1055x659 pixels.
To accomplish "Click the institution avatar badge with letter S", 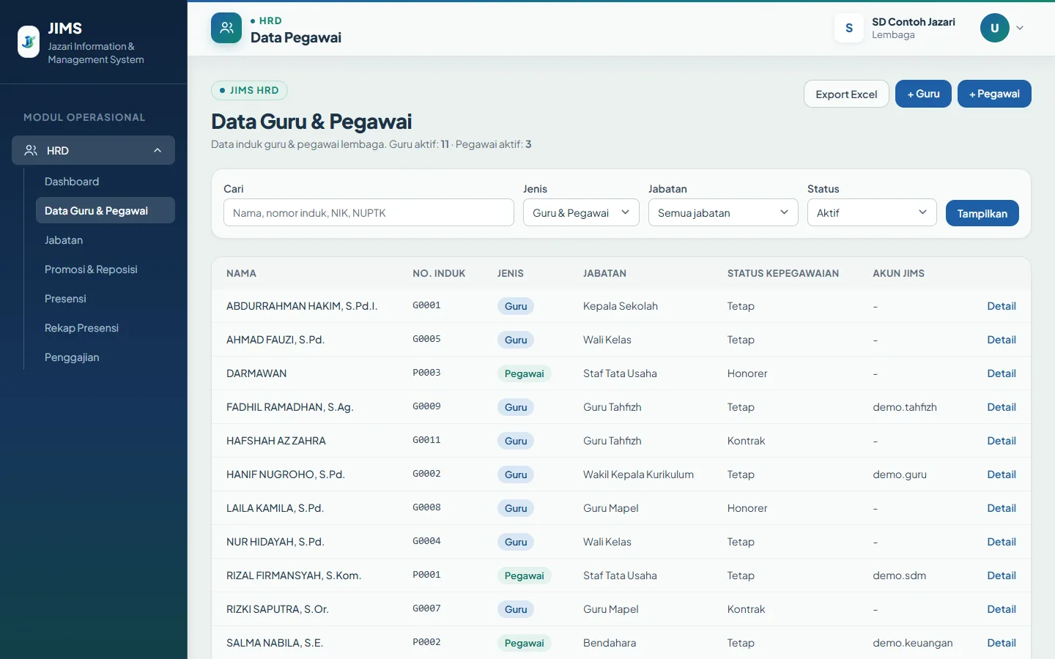I will [849, 28].
